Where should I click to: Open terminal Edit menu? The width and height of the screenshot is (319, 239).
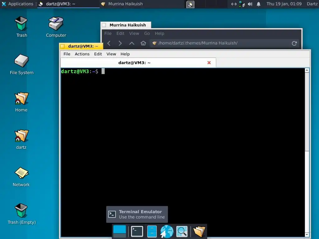coord(98,54)
